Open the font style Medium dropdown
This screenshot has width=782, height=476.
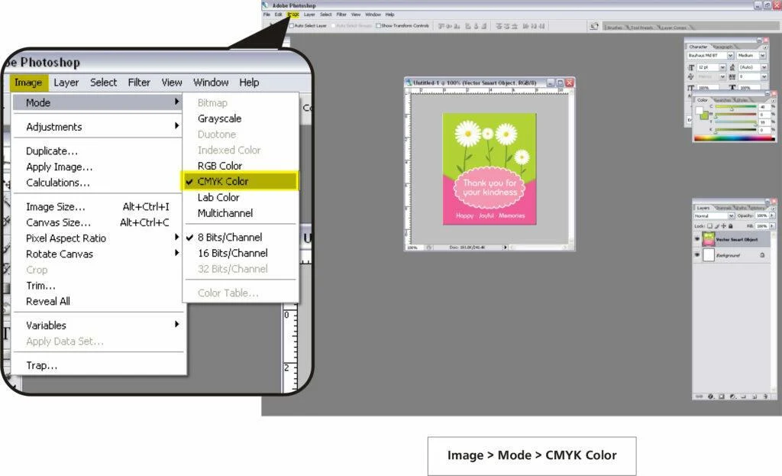coord(761,56)
